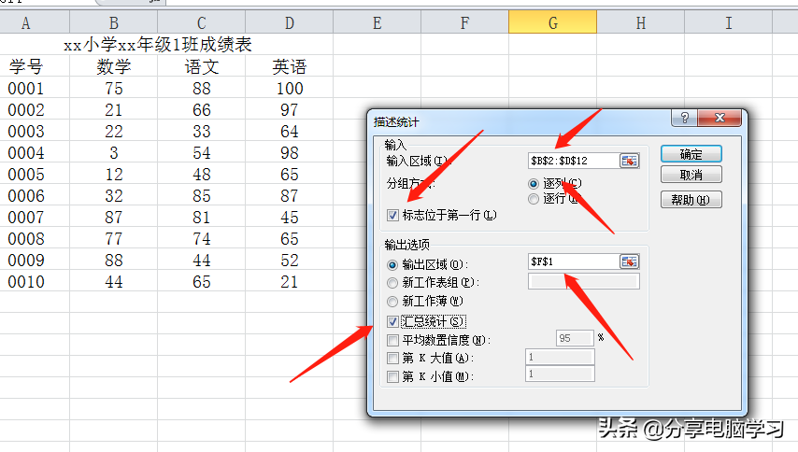798x452 pixels.
Task: Click student ID cell 0006
Action: pos(26,196)
